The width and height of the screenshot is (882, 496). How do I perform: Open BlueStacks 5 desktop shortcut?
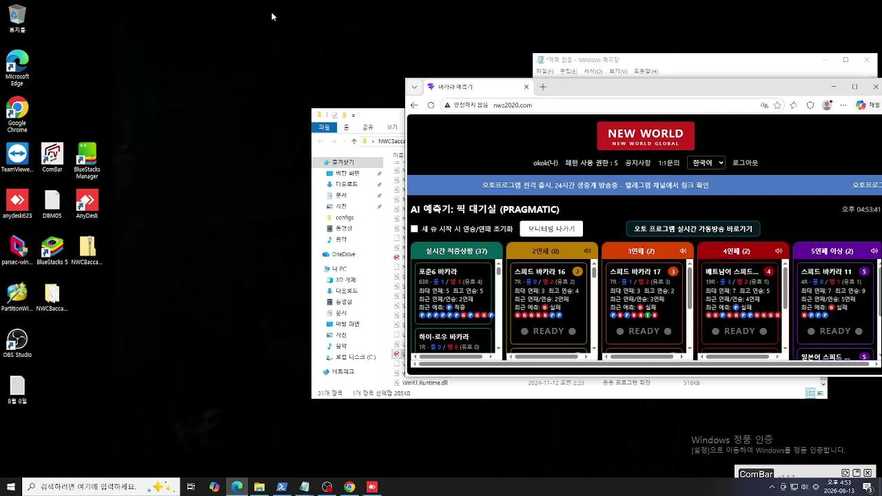point(52,250)
